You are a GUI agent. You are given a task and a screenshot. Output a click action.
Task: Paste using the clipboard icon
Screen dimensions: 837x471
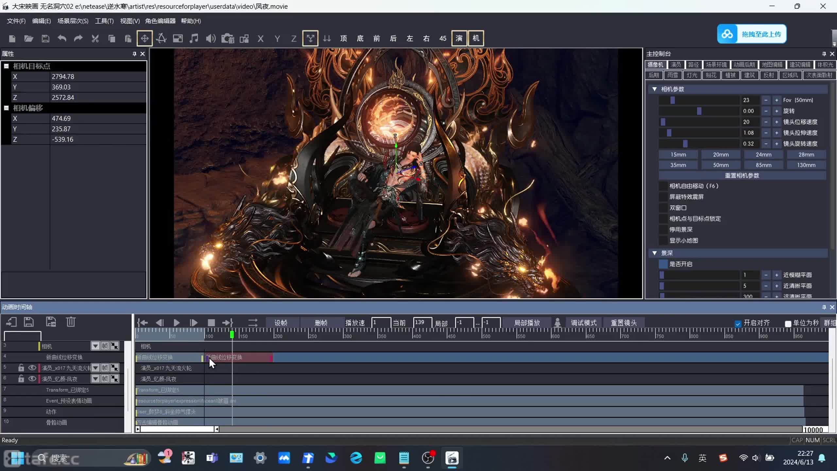128,39
